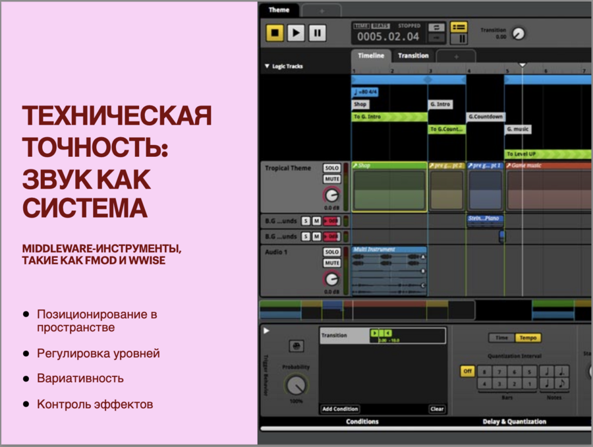
Task: Select the G.Countdown destination marker
Action: click(486, 117)
